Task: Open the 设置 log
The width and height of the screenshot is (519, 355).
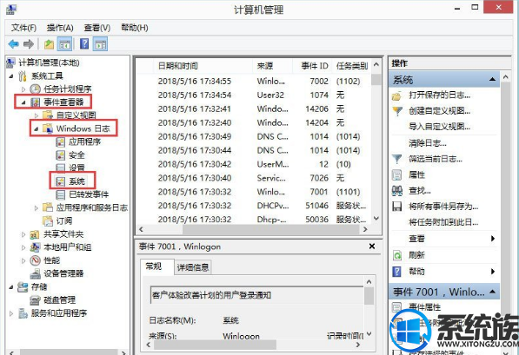Action: coord(77,168)
